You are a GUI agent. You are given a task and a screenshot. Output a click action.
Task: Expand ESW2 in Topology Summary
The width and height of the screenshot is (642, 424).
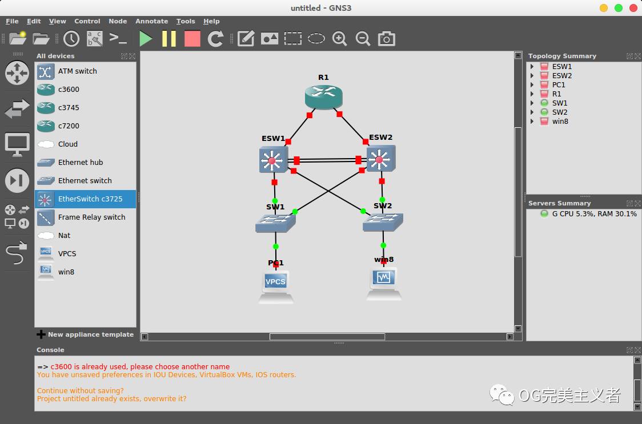tap(532, 76)
